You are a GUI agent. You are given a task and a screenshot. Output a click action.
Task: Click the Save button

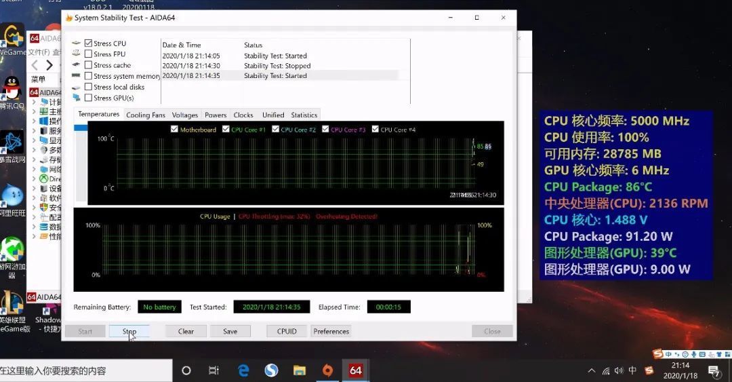230,331
